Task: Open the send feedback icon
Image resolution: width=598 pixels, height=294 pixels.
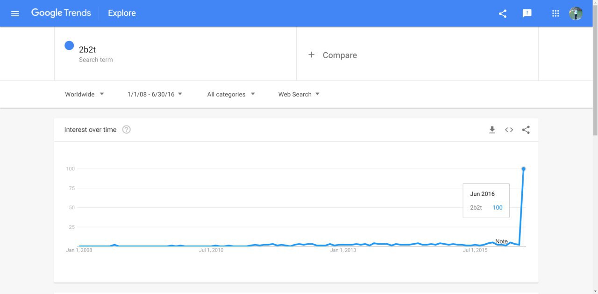Action: (x=527, y=14)
